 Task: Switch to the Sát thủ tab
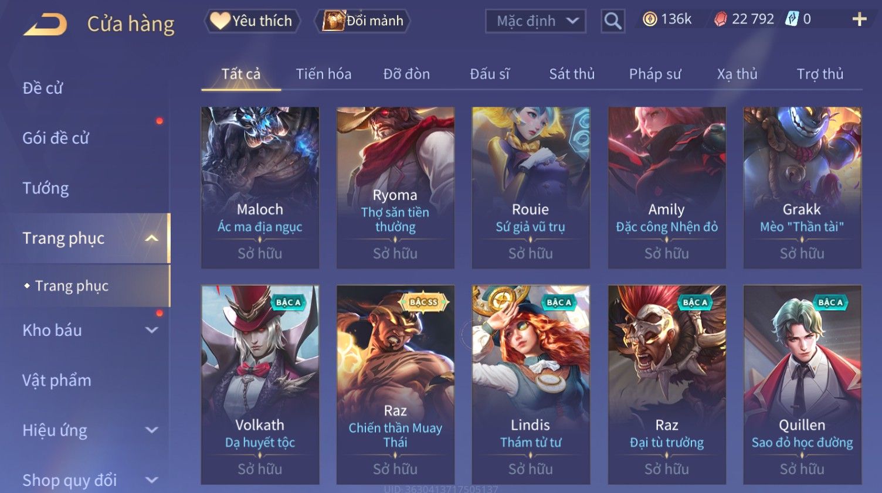(572, 74)
